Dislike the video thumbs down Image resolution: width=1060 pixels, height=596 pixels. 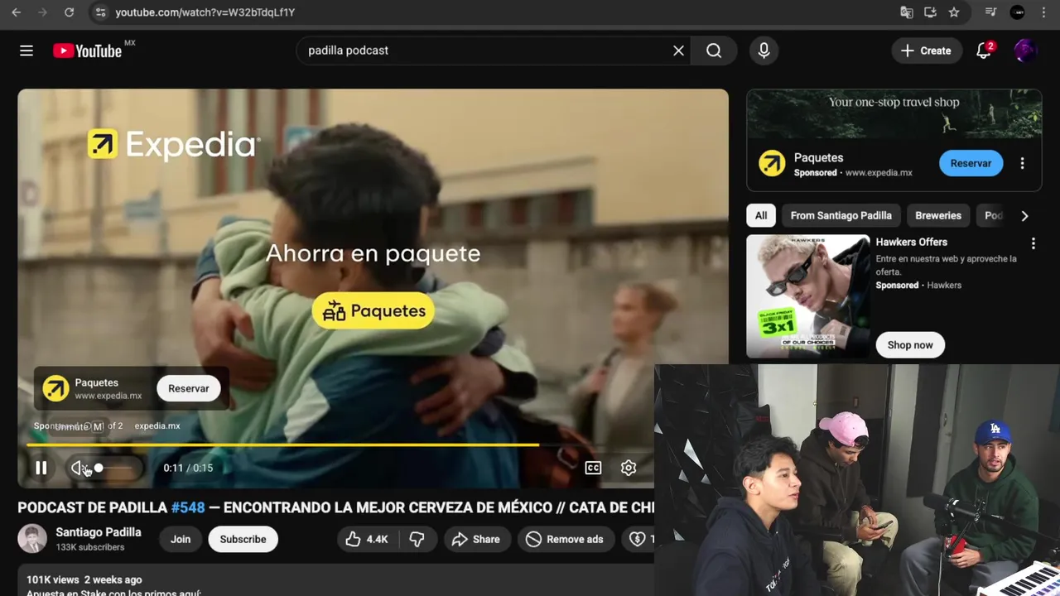tap(417, 539)
